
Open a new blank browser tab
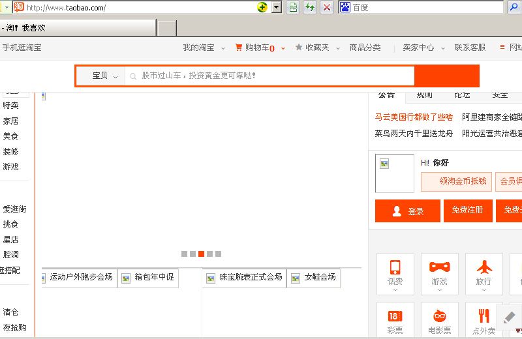pos(167,28)
